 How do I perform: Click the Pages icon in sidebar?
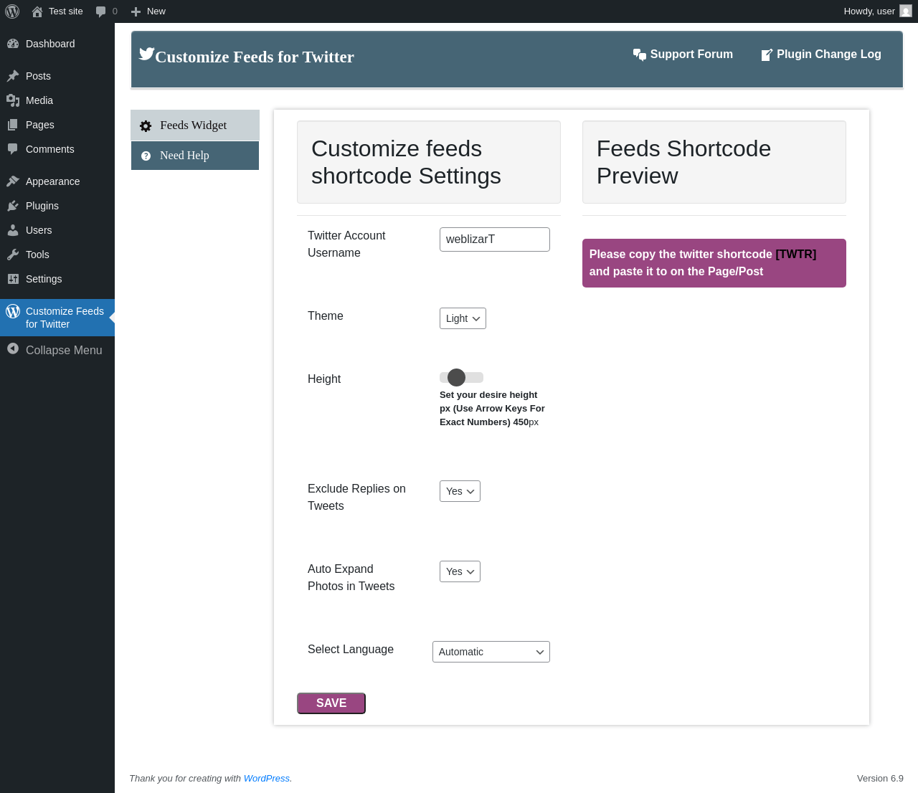click(x=13, y=125)
